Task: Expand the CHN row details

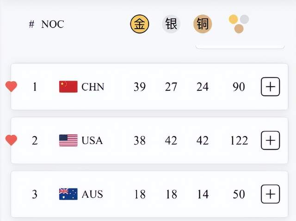Action: coord(271,87)
